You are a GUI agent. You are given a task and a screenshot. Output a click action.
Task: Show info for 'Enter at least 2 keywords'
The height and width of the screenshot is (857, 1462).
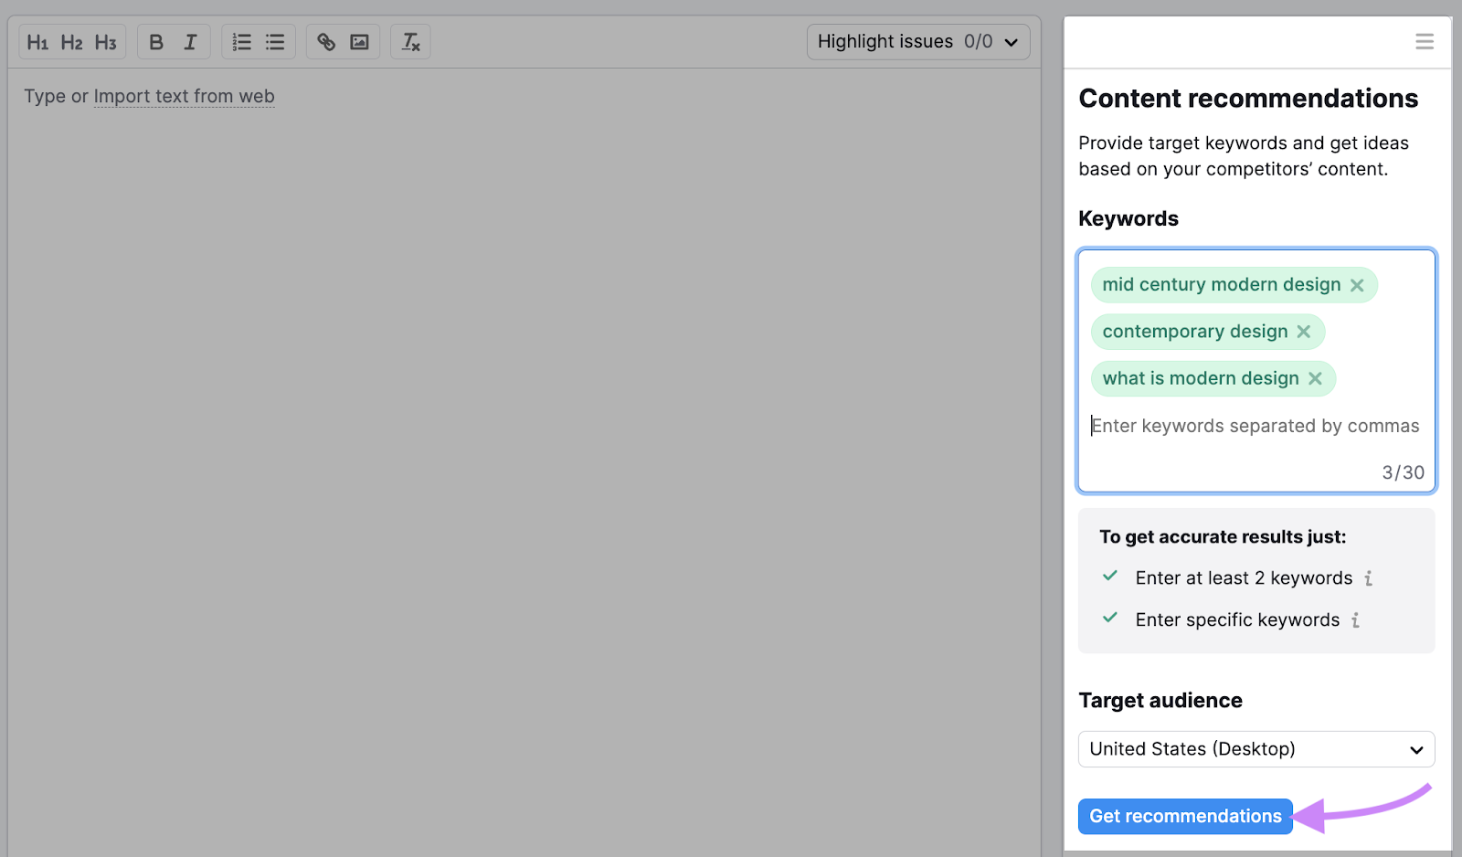coord(1368,578)
